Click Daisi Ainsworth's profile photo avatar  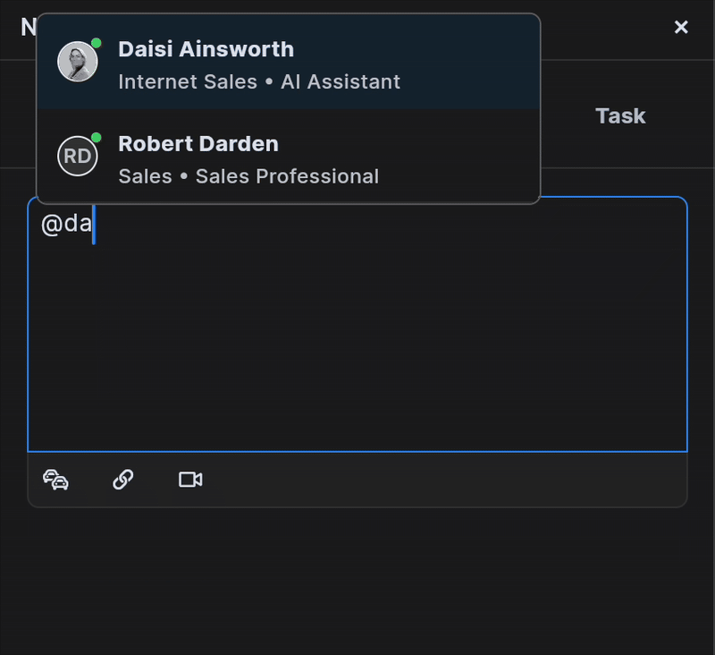tap(77, 62)
